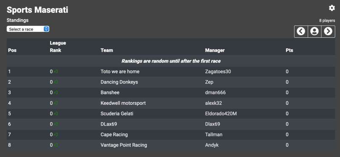Select team Toto we are home
This screenshot has width=340, height=157.
click(x=120, y=71)
